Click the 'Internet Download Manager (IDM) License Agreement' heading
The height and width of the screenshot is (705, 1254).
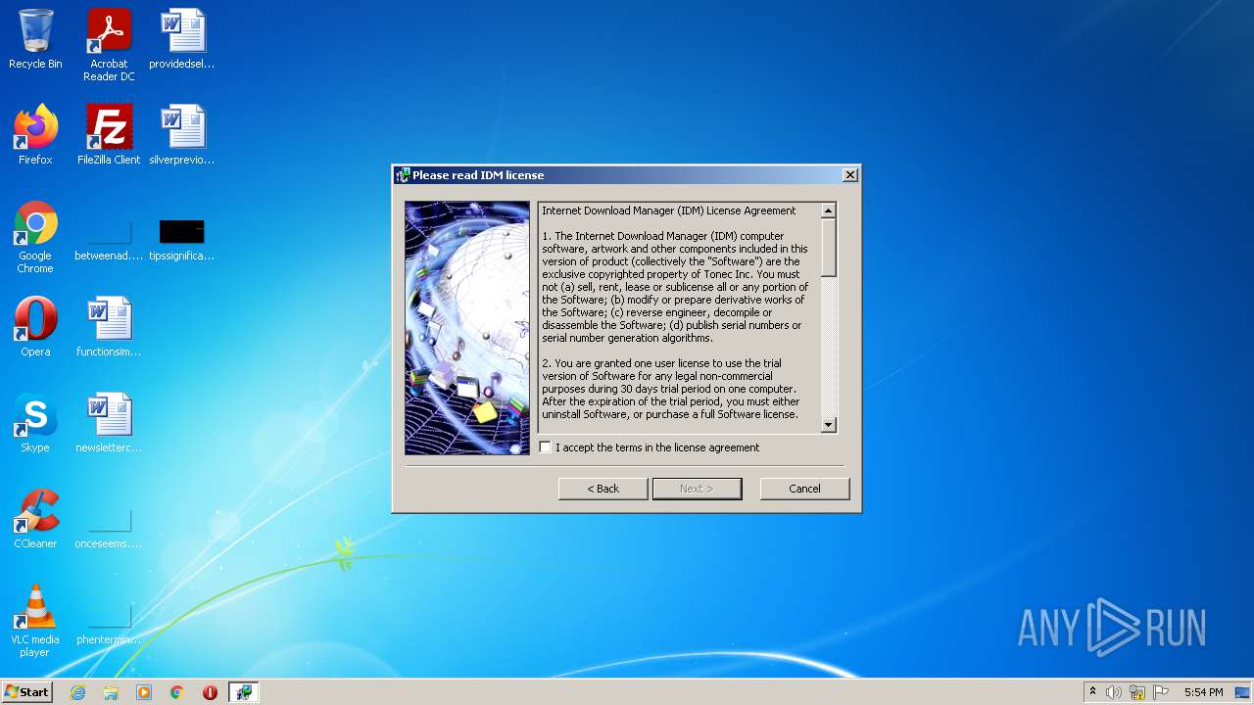(x=669, y=211)
